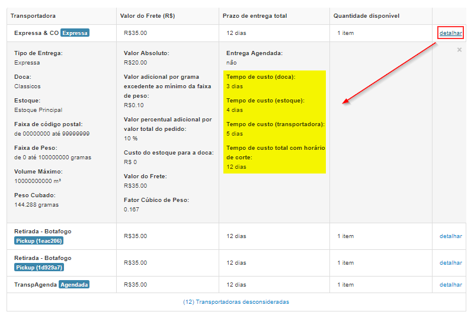Click the highlighted Tempo de custo (doca) label
Viewport: 474px width, 318px height.
pyautogui.click(x=261, y=77)
